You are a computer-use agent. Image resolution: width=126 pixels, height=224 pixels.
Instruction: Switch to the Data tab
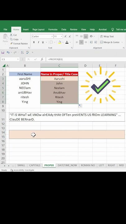click(64, 30)
